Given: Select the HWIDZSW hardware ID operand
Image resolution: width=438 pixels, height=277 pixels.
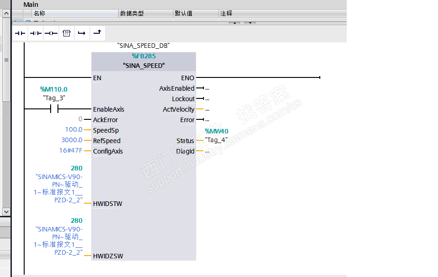Looking at the screenshot, I should coord(58,241).
